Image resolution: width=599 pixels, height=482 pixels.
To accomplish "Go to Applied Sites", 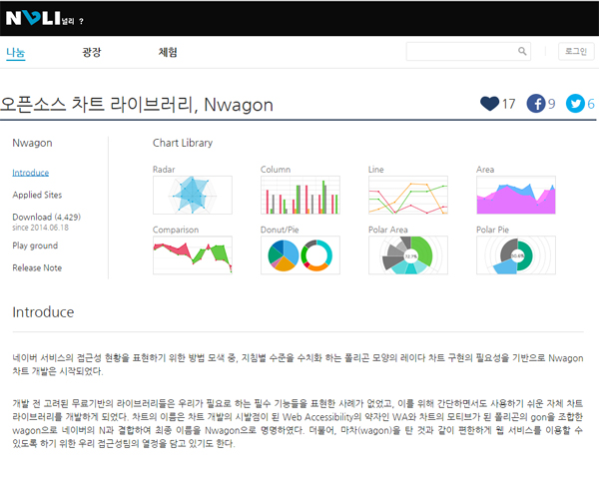I will (x=37, y=195).
